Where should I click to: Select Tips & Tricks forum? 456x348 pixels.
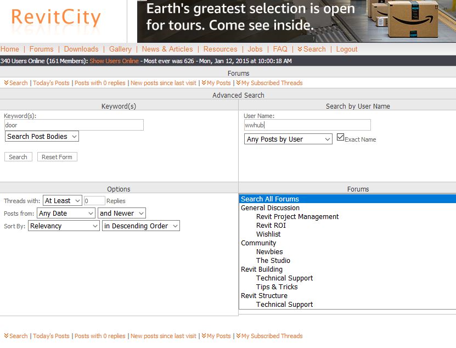click(347, 287)
